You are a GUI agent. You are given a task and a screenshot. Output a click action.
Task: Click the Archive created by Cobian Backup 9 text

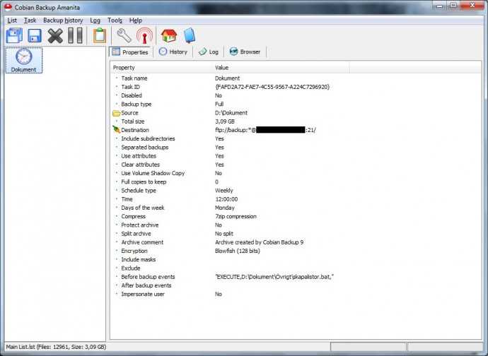[260, 242]
